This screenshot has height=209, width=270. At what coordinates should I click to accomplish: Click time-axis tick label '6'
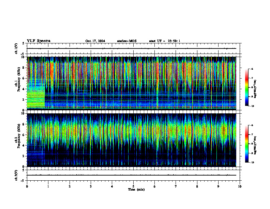(x=155, y=186)
